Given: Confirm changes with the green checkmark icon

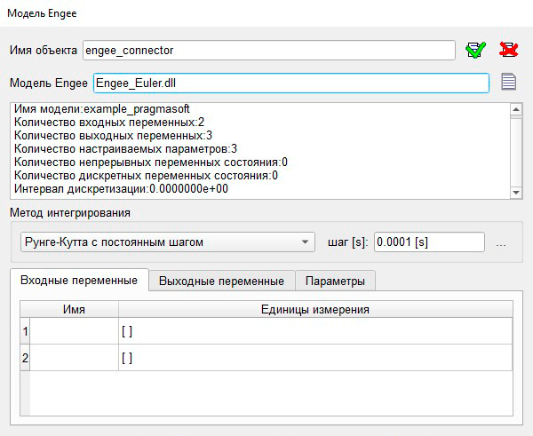Looking at the screenshot, I should (475, 51).
